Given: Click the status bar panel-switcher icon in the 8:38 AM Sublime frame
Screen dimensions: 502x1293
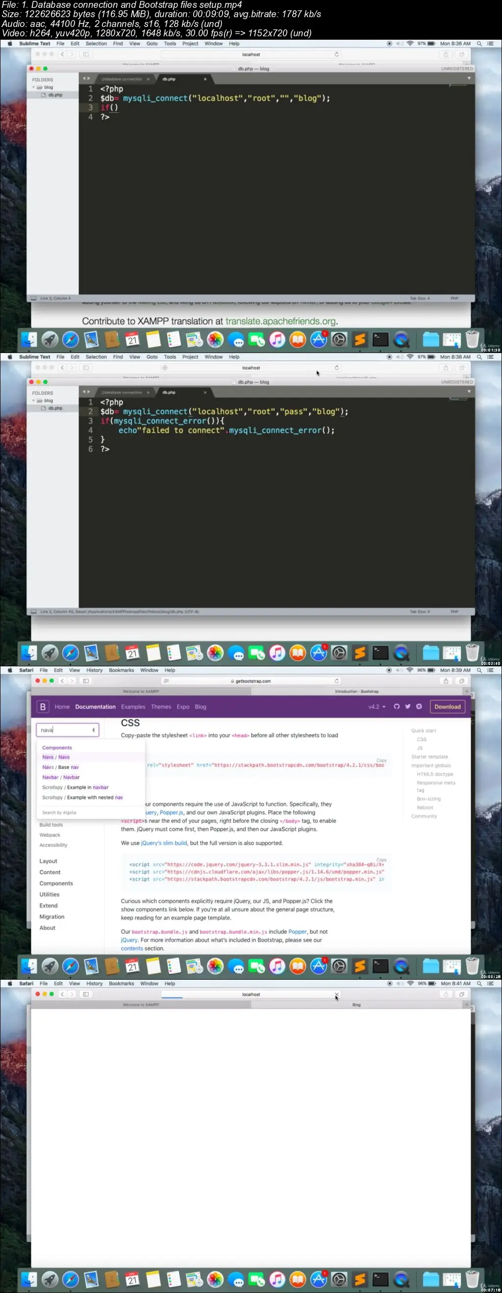Looking at the screenshot, I should click(34, 612).
